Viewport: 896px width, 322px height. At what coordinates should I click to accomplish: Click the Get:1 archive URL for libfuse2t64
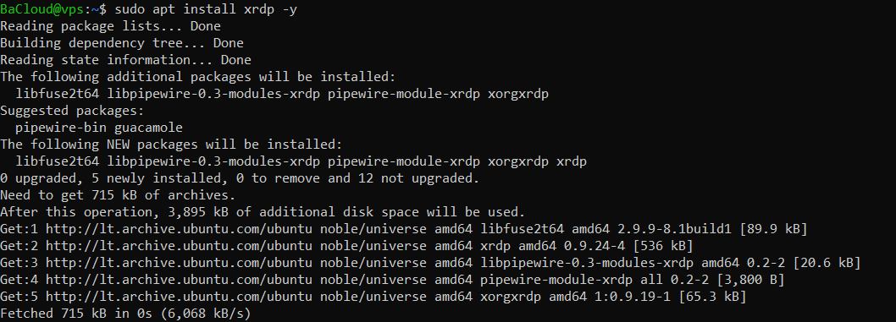(x=179, y=229)
